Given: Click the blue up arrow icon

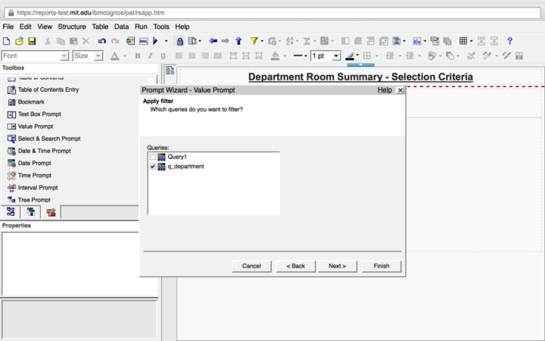Looking at the screenshot, I should pyautogui.click(x=238, y=41).
